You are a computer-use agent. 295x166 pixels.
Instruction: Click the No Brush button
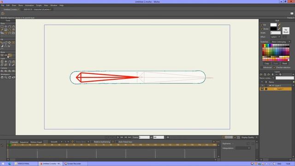tap(286, 31)
